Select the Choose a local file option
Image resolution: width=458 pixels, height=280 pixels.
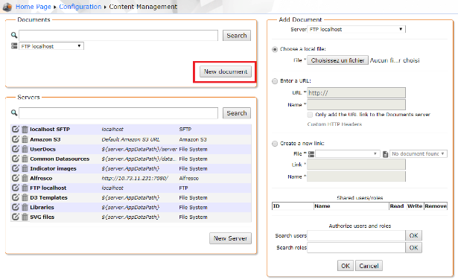(x=275, y=49)
